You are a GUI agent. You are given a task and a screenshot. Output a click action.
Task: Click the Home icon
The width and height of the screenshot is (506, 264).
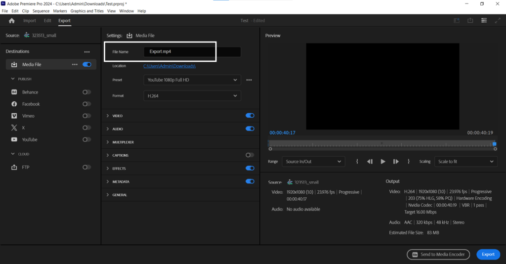(12, 21)
